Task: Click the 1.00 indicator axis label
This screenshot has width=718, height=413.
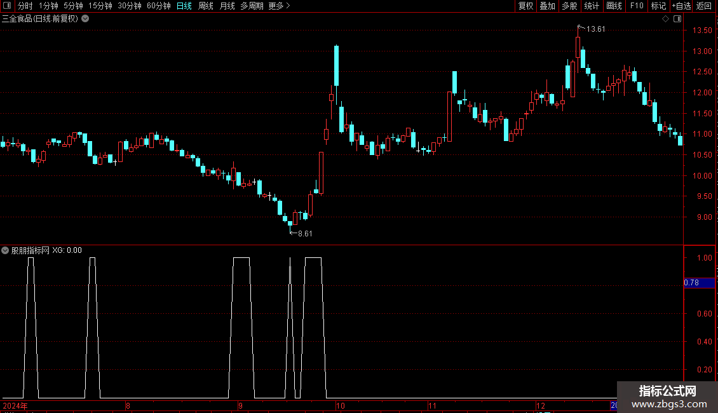Action: tap(704, 258)
